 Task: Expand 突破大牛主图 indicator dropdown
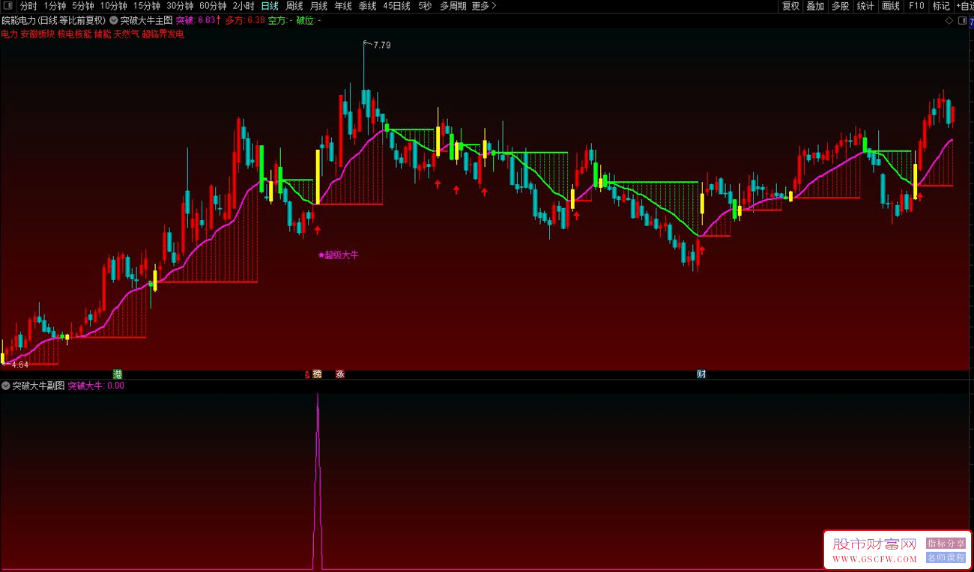click(x=113, y=20)
